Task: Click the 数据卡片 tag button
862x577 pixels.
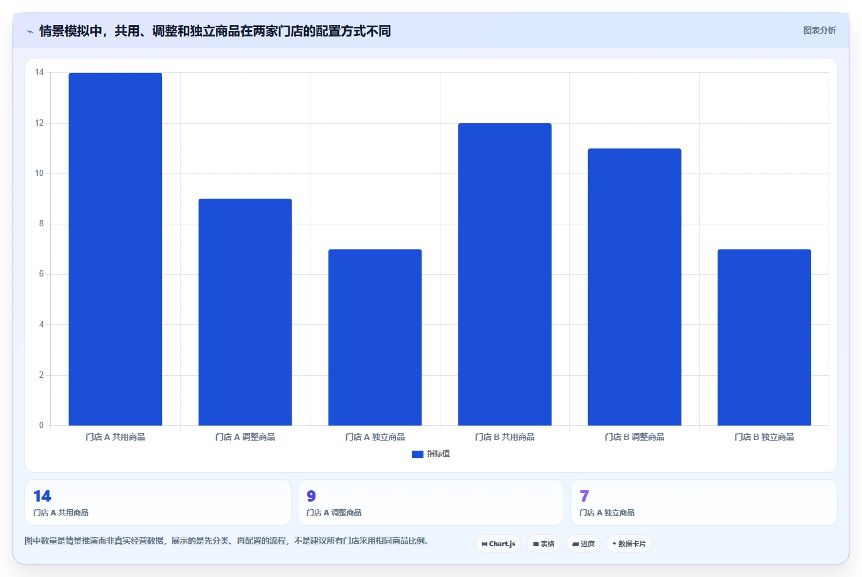Action: [629, 544]
